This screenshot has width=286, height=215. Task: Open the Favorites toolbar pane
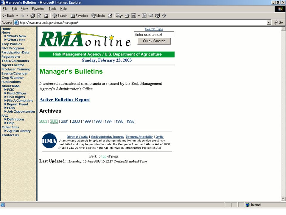click(x=79, y=16)
